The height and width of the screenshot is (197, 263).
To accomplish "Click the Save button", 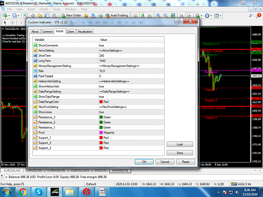I will pyautogui.click(x=180, y=152).
